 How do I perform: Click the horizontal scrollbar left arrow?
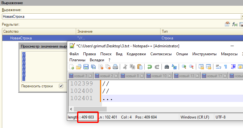(71, 109)
